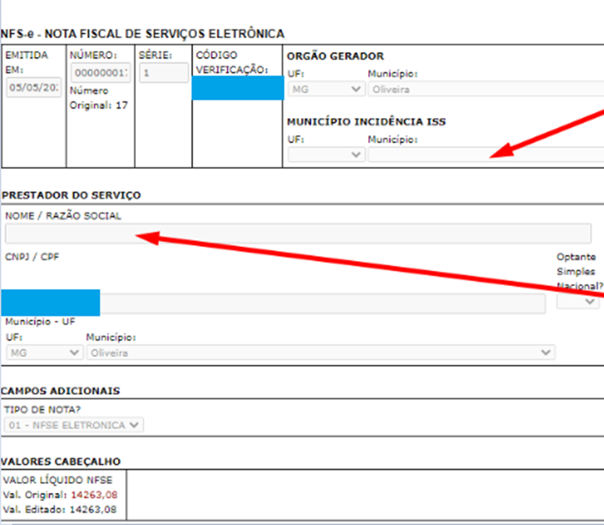Open the Optante Simples Nacional dropdown

coord(578,302)
